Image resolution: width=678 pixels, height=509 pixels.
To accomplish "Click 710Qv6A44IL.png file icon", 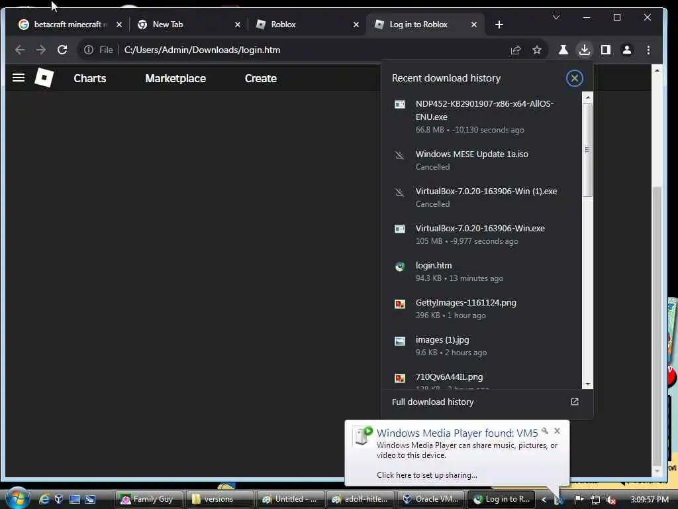I will pos(399,378).
